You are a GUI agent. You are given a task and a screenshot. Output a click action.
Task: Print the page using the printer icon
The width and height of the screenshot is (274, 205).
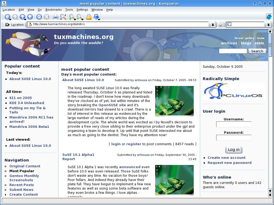point(56,17)
